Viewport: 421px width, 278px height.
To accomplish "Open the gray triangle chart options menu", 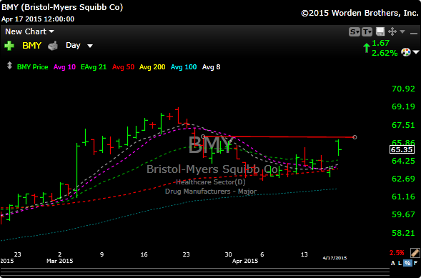I will (x=402, y=32).
